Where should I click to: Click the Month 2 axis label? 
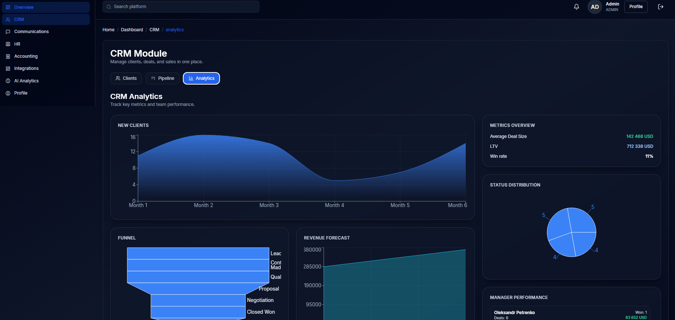click(203, 205)
